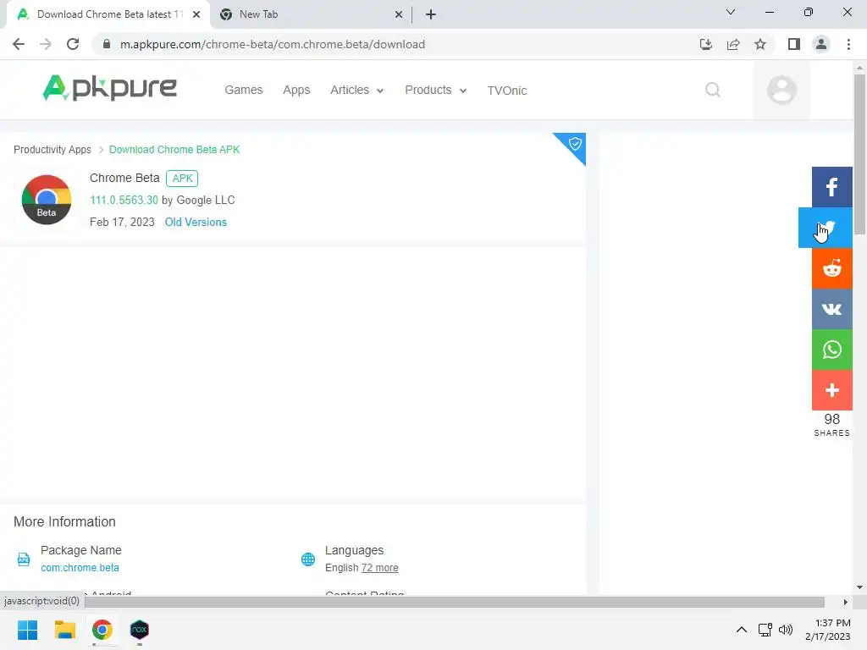Image resolution: width=867 pixels, height=650 pixels.
Task: Open a new browser tab
Action: tap(431, 14)
